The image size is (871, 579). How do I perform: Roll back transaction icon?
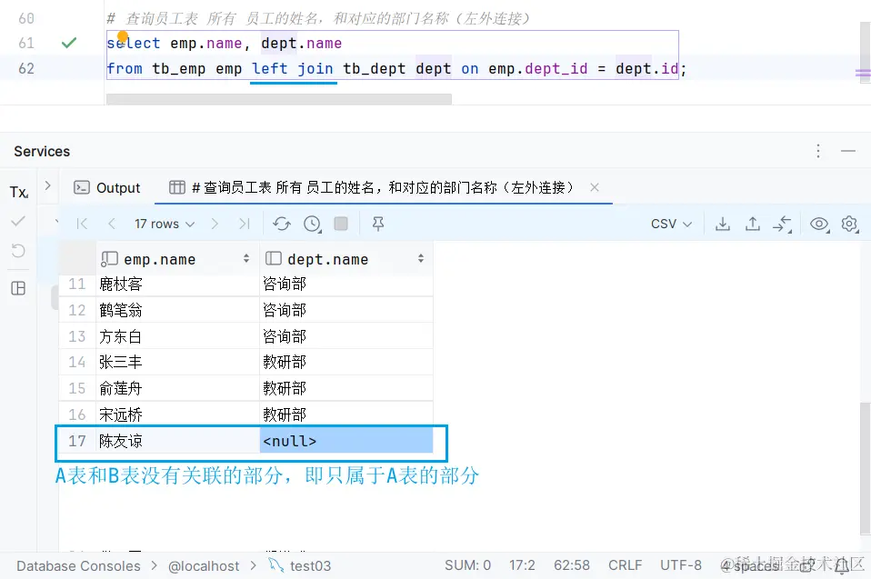(x=18, y=250)
